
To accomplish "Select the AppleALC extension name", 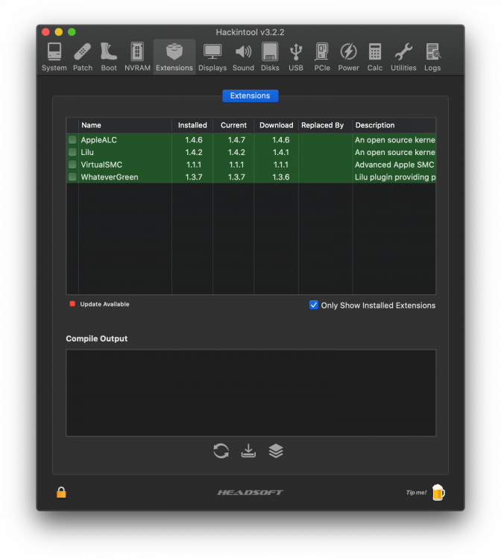I will [x=98, y=140].
